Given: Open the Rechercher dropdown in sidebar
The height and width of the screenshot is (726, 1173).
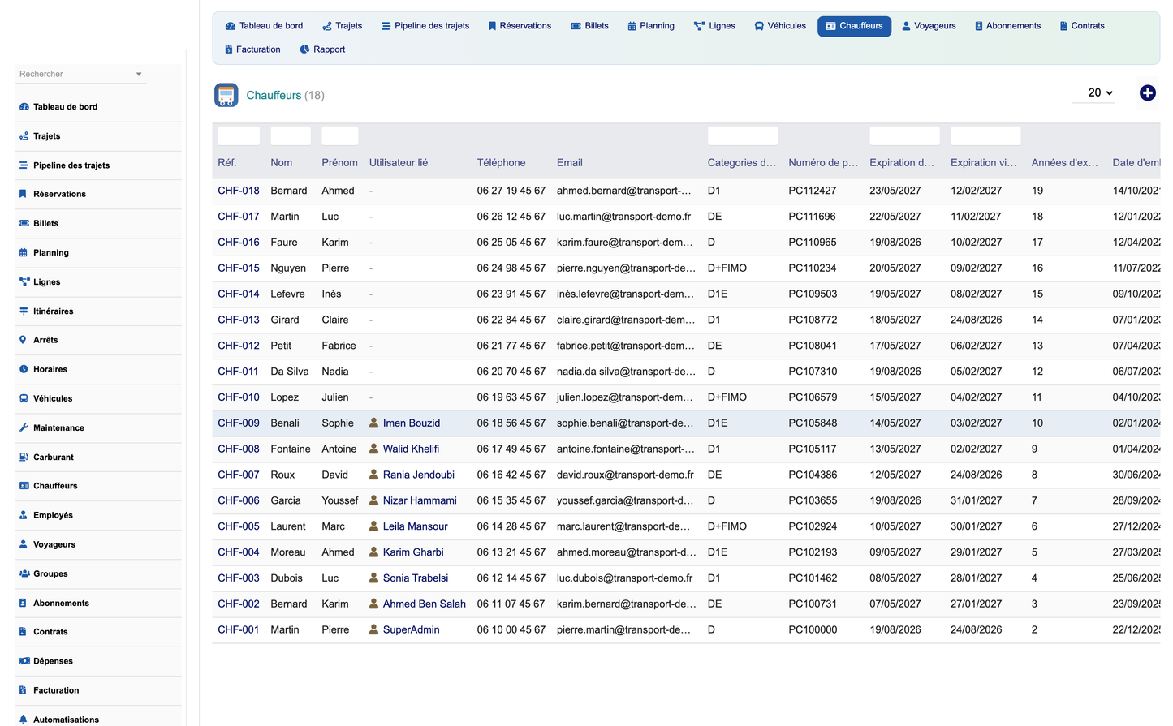Looking at the screenshot, I should 80,74.
